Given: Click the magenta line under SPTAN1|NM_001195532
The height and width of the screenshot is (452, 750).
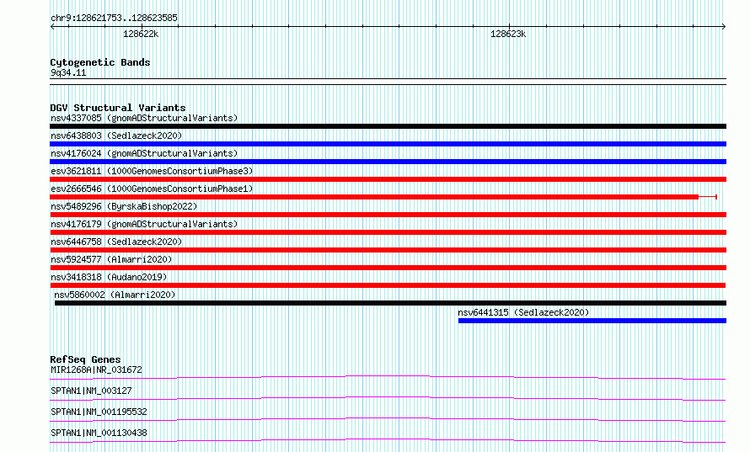Looking at the screenshot, I should tap(388, 419).
